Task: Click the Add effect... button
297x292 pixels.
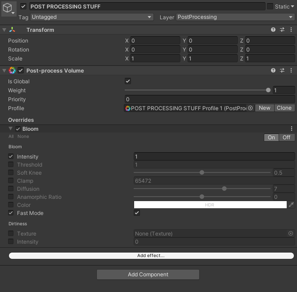Action: (151, 255)
